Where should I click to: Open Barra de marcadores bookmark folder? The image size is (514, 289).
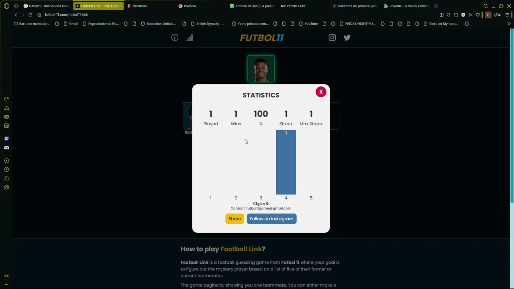coord(32,24)
